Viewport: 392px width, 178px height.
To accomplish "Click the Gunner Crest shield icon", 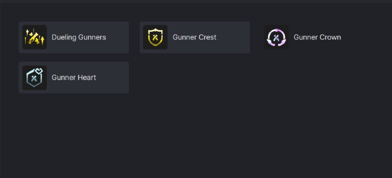I will [x=155, y=37].
